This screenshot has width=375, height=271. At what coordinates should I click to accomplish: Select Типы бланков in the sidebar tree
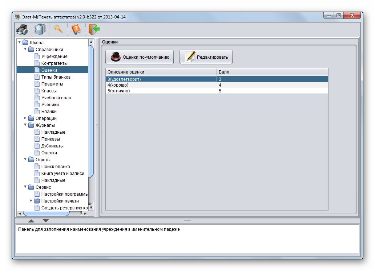[x=56, y=77]
